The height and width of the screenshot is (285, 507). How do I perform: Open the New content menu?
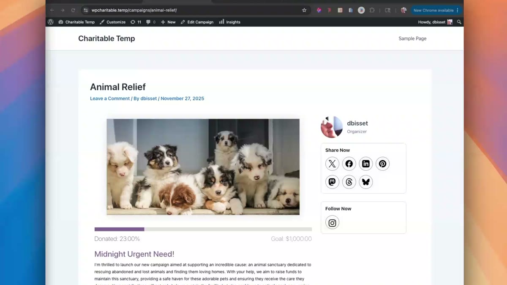coord(168,22)
